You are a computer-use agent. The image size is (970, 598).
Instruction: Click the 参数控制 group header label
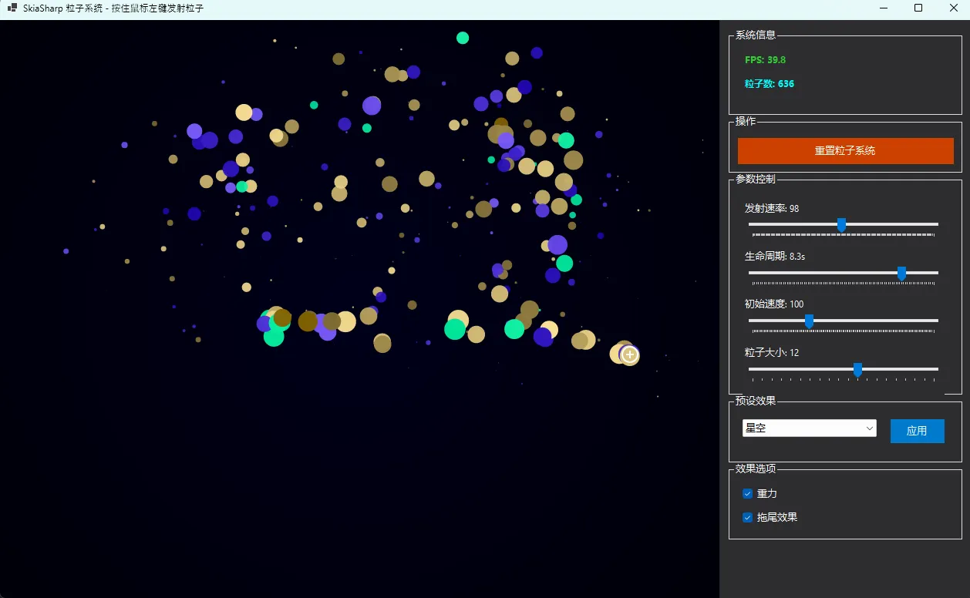pos(755,179)
